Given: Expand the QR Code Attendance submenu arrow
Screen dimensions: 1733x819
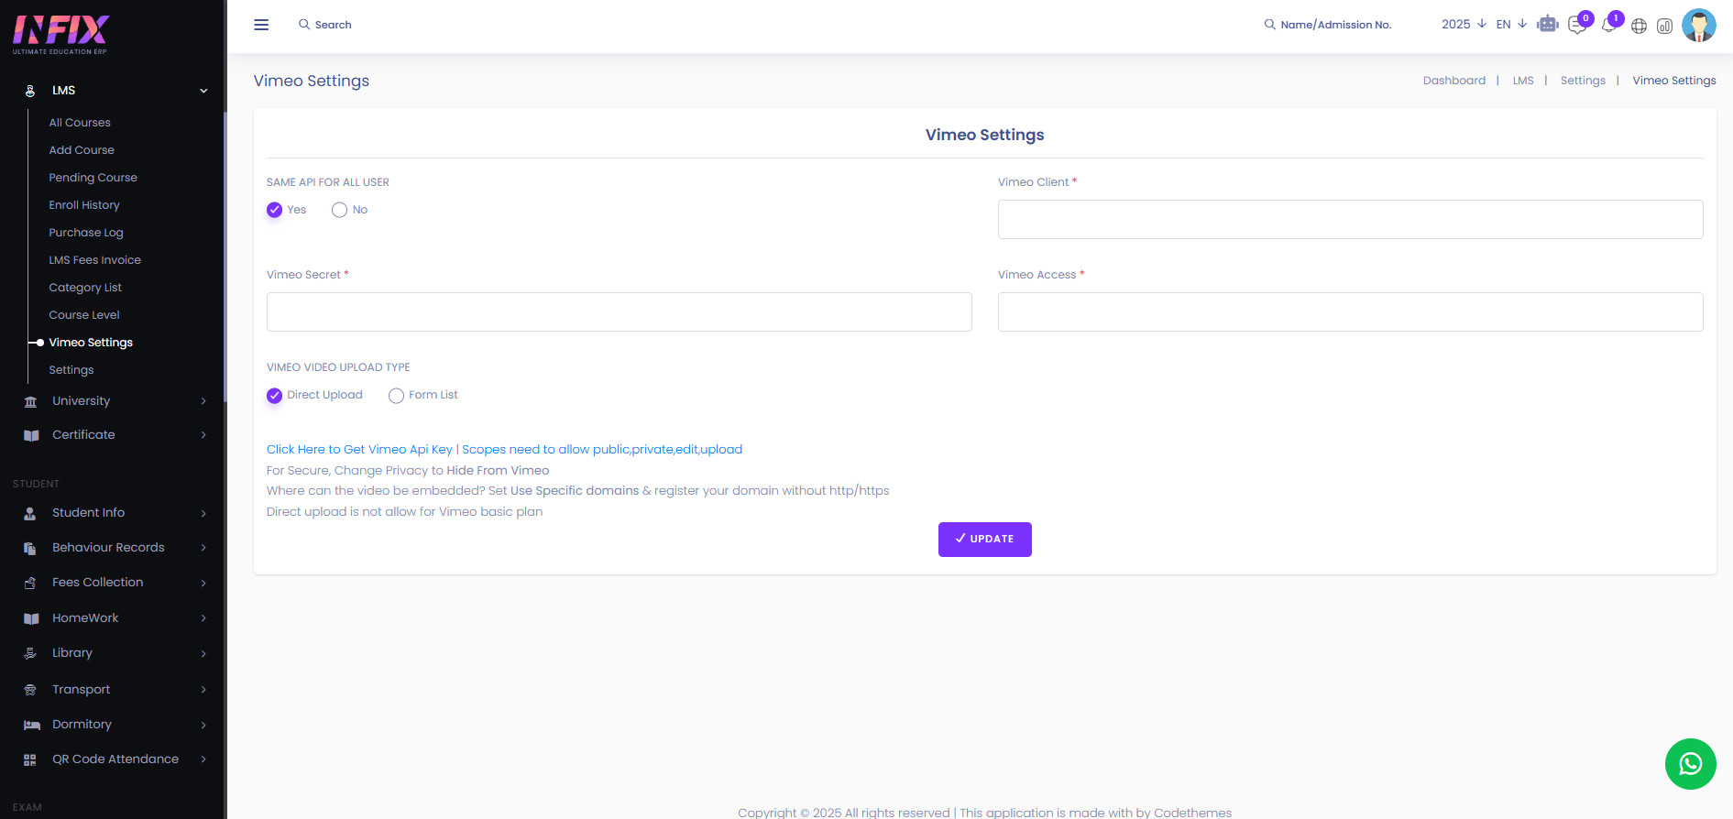Looking at the screenshot, I should [203, 759].
